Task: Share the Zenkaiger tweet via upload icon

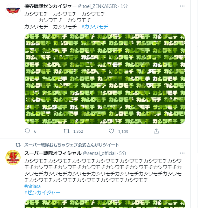Action: pyautogui.click(x=156, y=131)
